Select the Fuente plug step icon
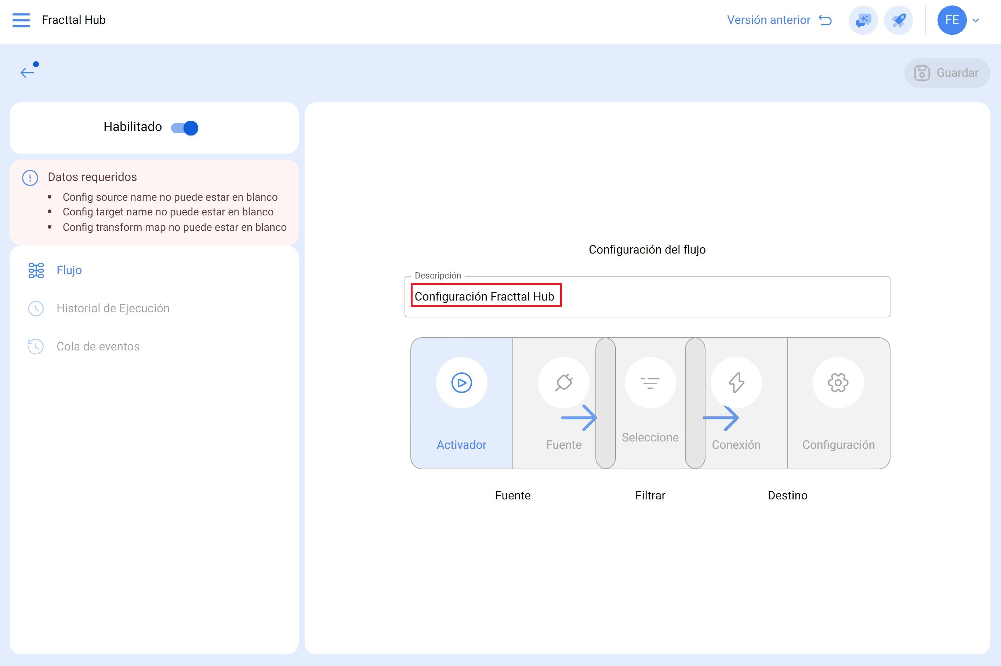Screen dimensions: 1001x666 pos(563,383)
